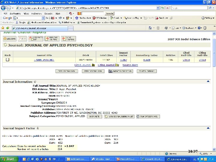Go to Next Journal

click(68, 39)
